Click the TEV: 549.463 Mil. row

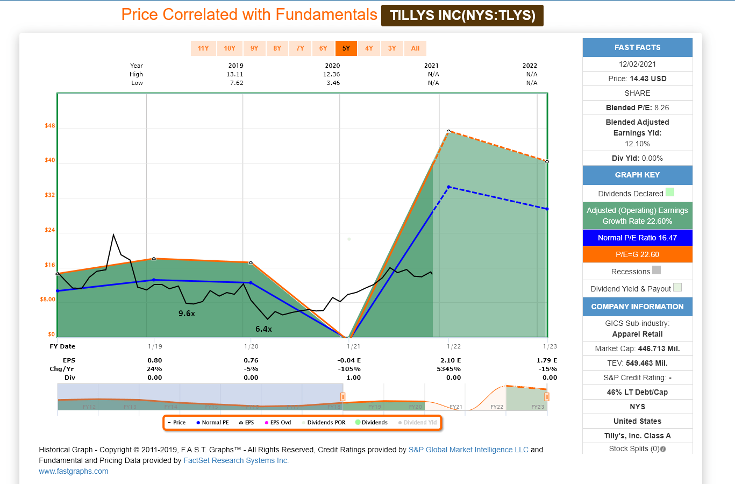point(638,363)
